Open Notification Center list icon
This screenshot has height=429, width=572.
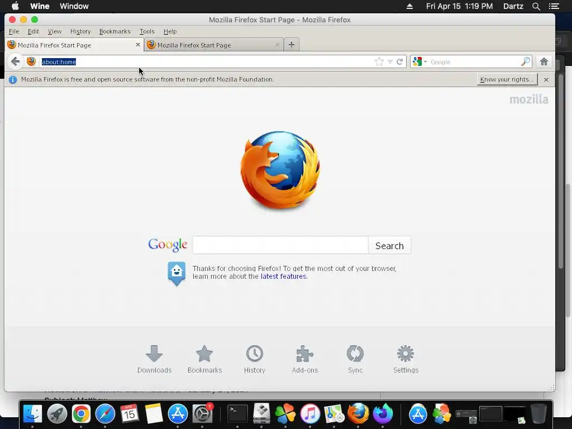click(554, 6)
